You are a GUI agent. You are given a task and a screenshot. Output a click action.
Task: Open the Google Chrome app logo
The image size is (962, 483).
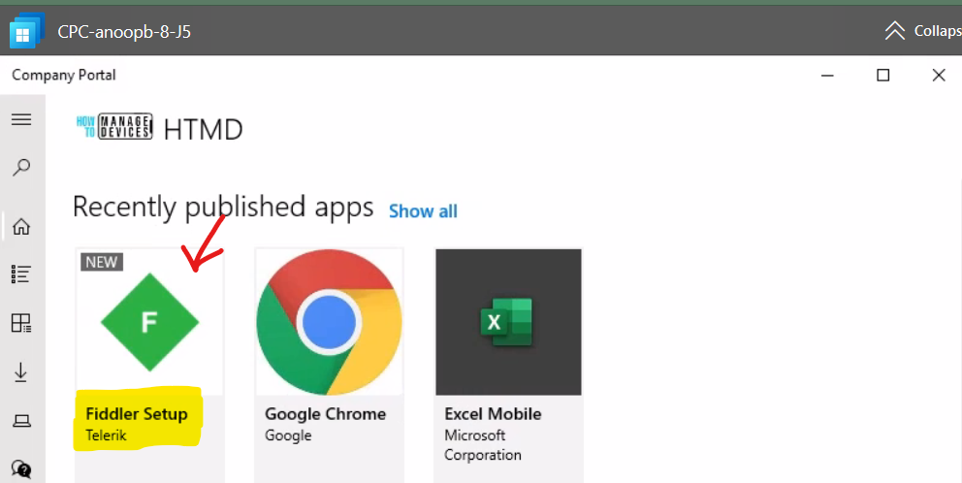(330, 322)
